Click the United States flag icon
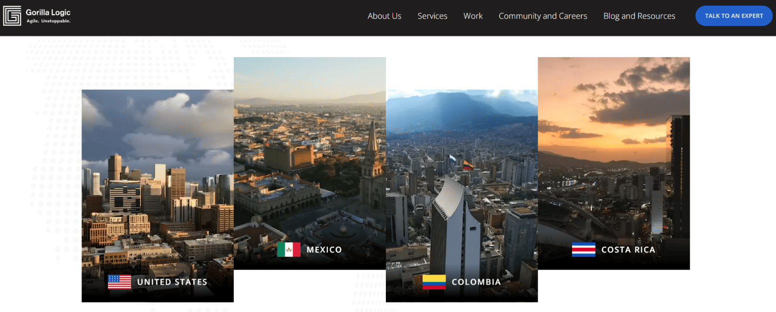 click(x=119, y=282)
